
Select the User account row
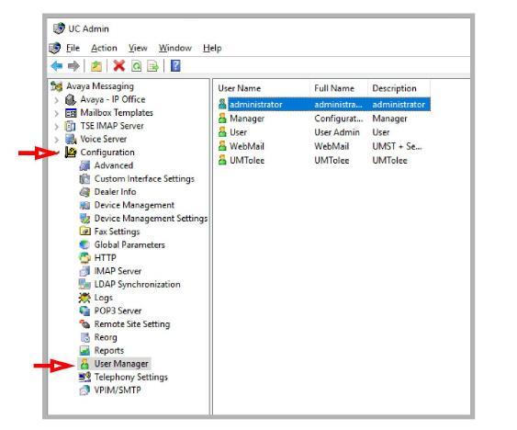click(324, 132)
